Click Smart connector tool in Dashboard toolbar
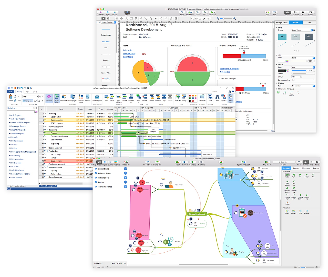The height and width of the screenshot is (277, 328). (182, 12)
